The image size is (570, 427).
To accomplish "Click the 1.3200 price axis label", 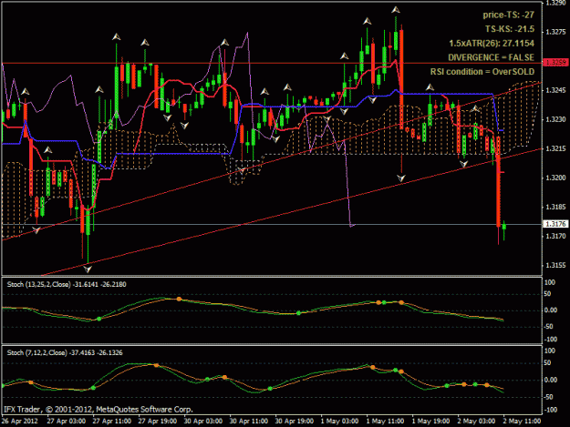I will (555, 178).
